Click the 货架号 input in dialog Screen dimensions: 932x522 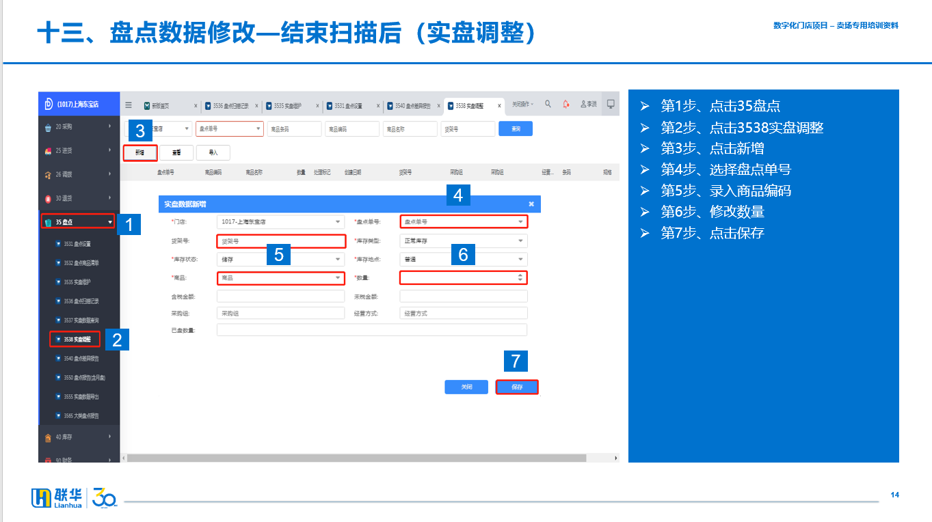point(280,241)
